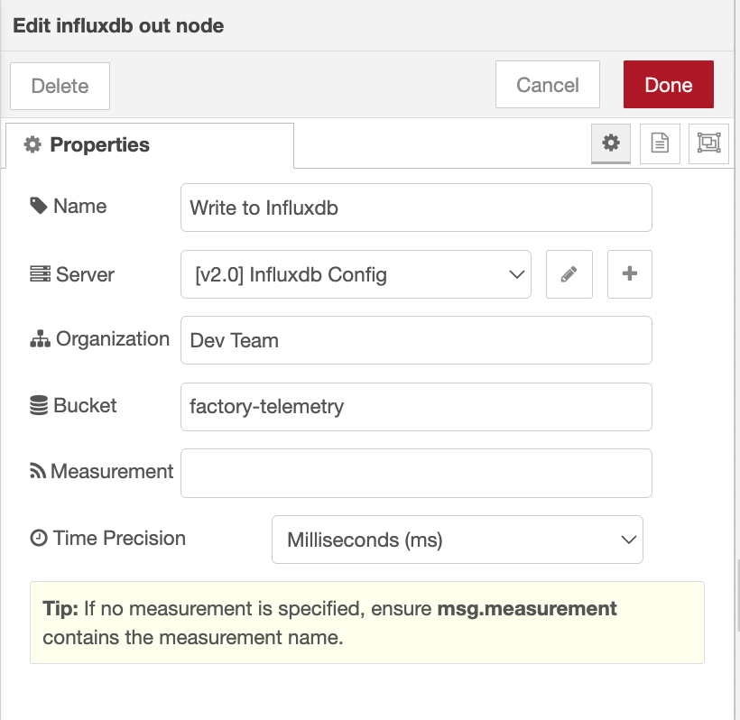740x720 pixels.
Task: Click the Measurement feed icon
Action: [38, 471]
